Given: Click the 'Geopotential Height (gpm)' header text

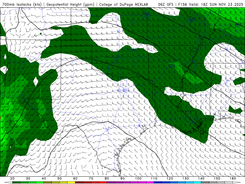Looking at the screenshot, I should tap(70, 5).
